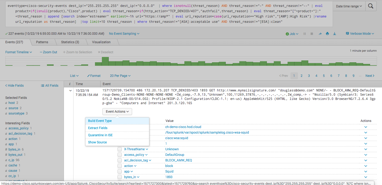
Task: Open actions chevron for the DefaultGroup row
Action: tap(366, 155)
